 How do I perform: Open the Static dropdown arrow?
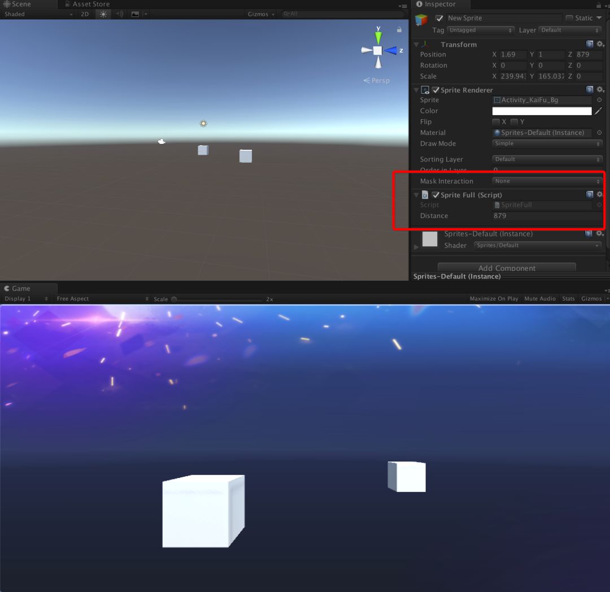pyautogui.click(x=599, y=18)
